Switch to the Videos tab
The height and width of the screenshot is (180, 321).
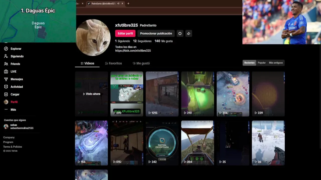[87, 63]
